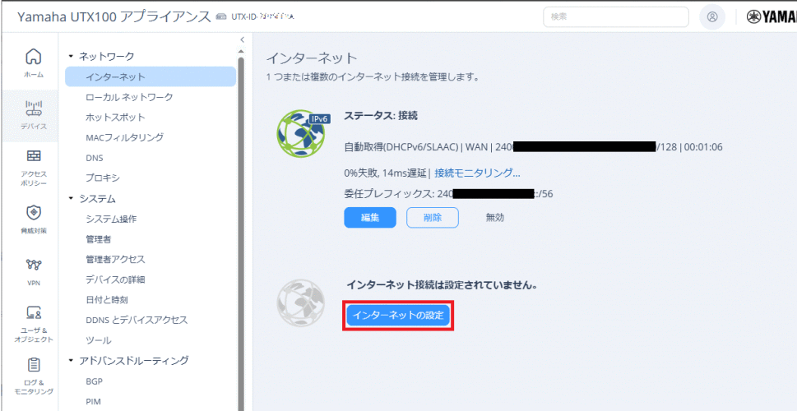Select the Device icon in sidebar

point(34,109)
